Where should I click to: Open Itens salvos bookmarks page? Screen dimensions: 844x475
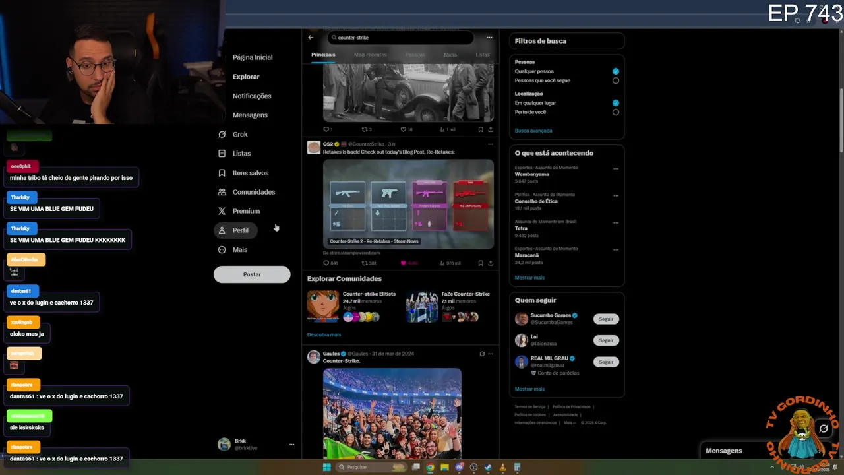point(243,173)
